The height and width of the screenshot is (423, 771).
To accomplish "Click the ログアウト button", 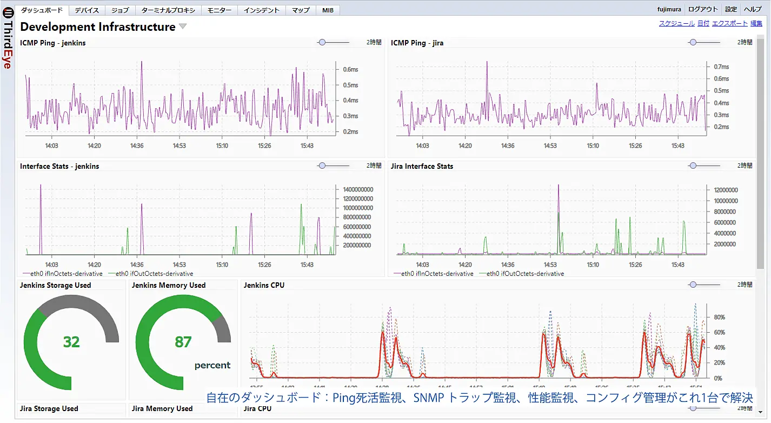I will coord(703,9).
